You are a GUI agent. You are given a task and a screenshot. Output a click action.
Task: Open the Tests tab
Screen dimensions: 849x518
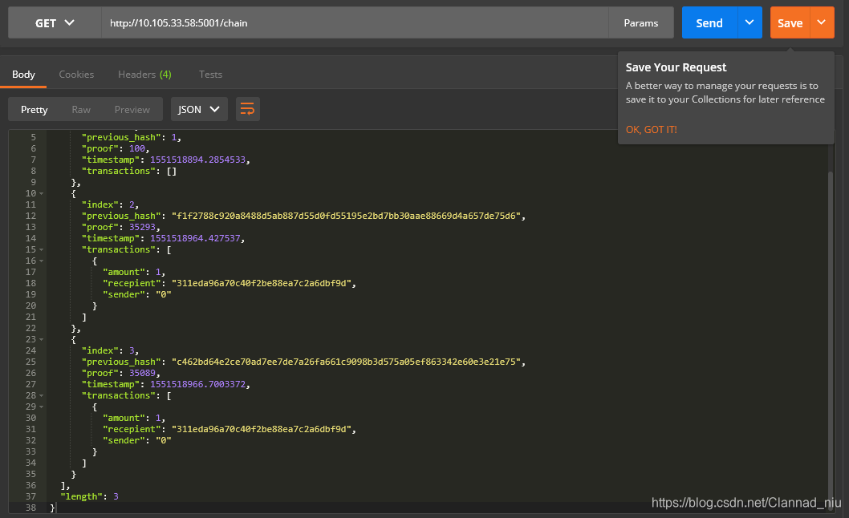tap(210, 74)
